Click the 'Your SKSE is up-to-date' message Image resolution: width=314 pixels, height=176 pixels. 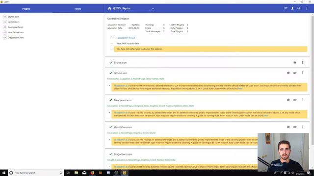(x=128, y=44)
